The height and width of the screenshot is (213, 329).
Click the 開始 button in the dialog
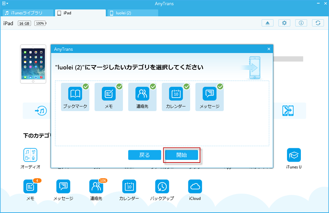pos(181,155)
